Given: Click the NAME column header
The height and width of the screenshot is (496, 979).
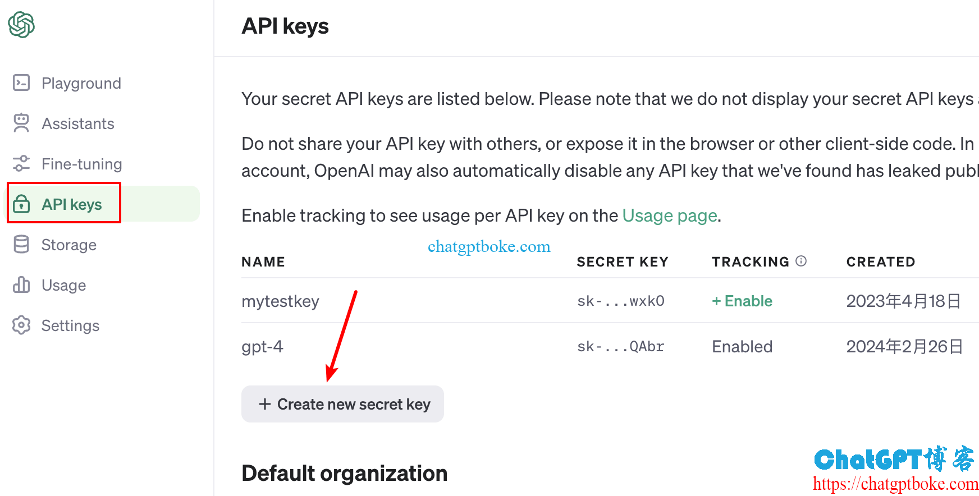Looking at the screenshot, I should [x=263, y=261].
